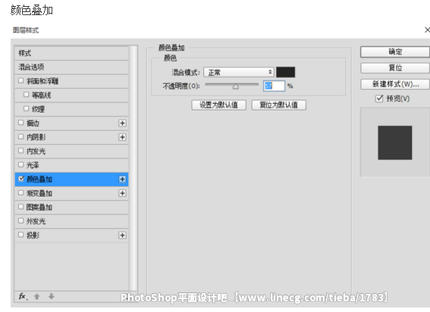Move effect down with down arrow icon

[52, 296]
